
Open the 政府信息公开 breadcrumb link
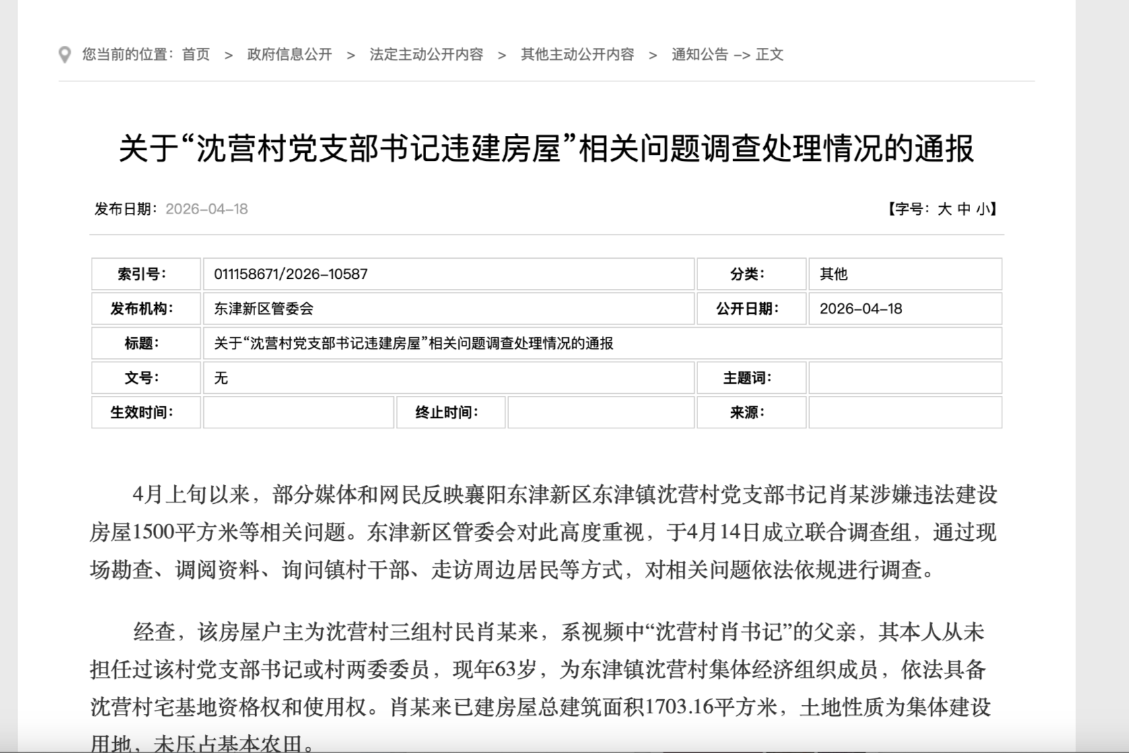click(x=289, y=55)
